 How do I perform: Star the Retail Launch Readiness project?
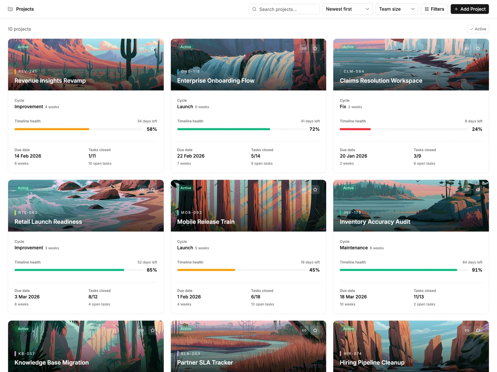click(x=153, y=190)
